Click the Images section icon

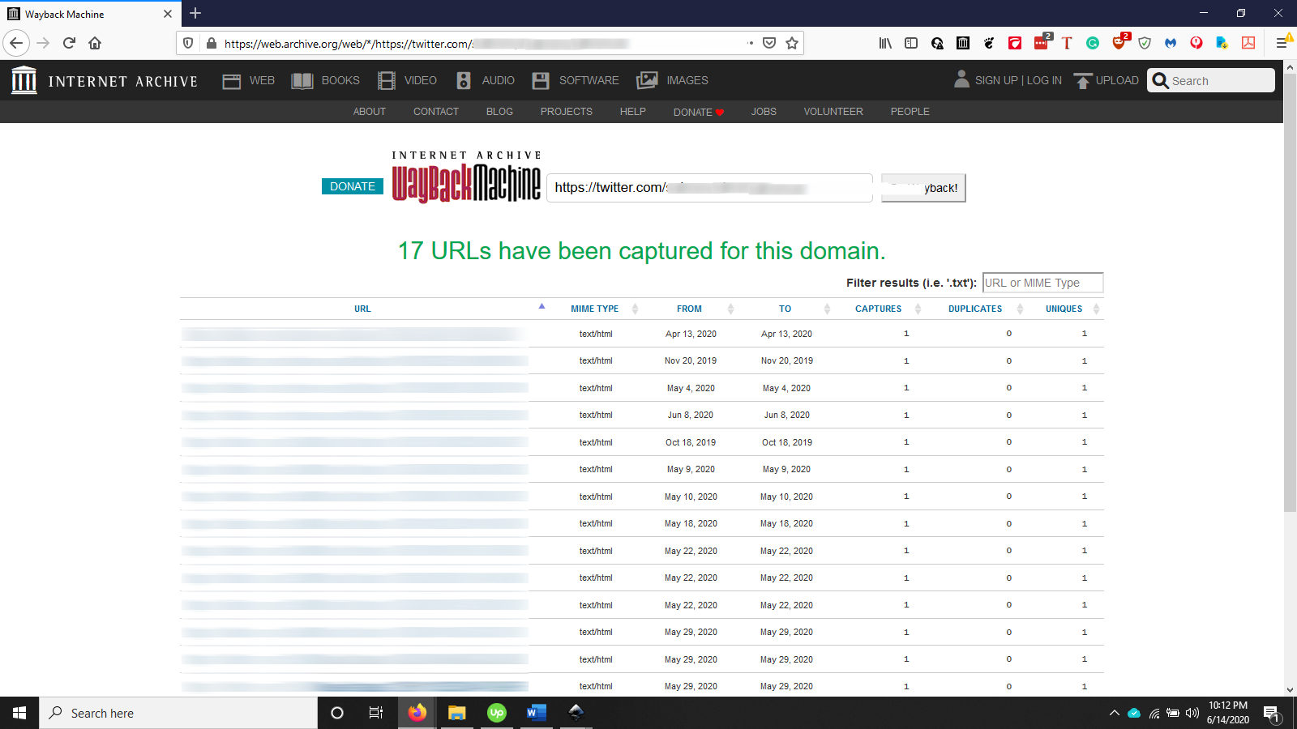647,80
